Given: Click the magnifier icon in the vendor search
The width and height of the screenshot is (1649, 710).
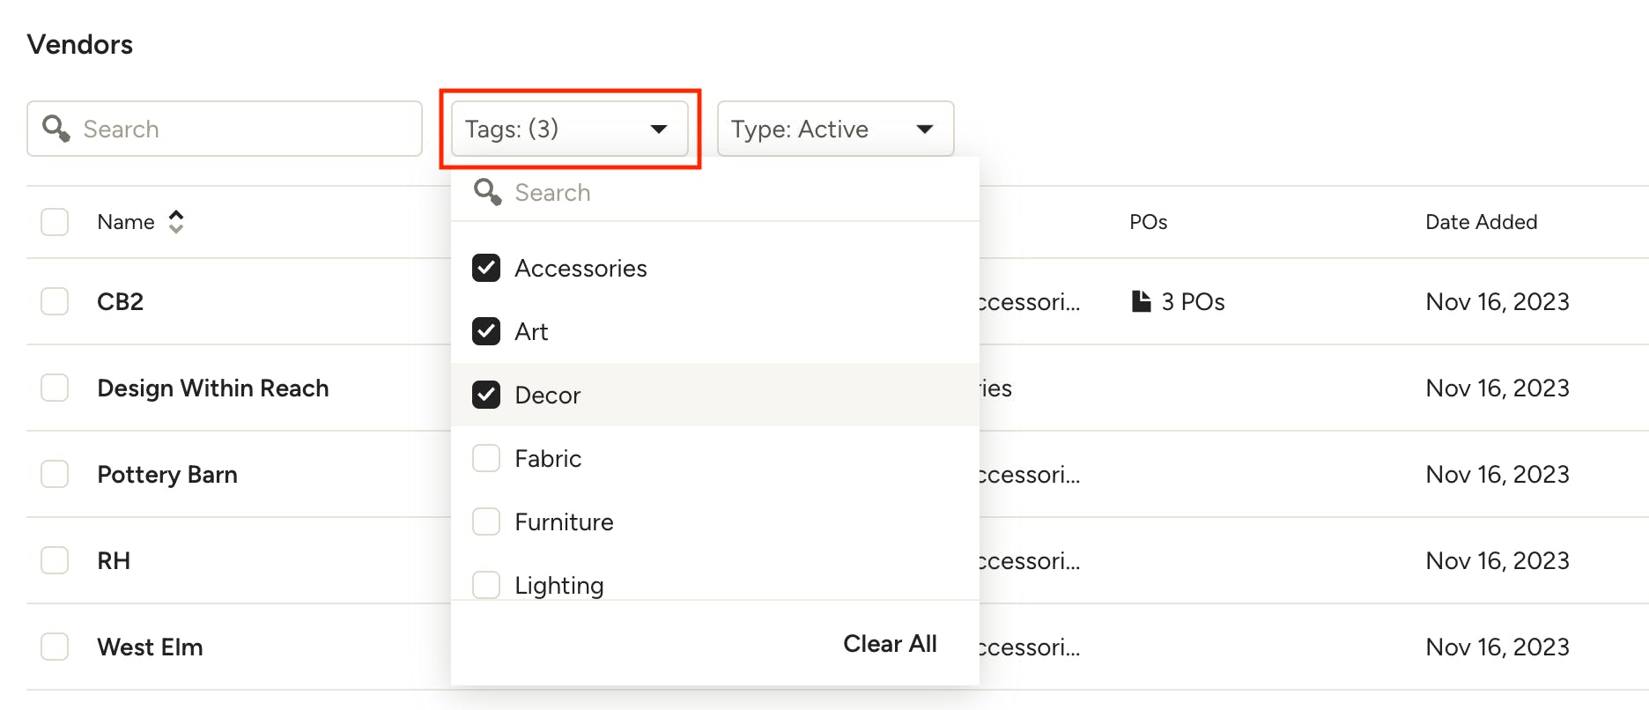Looking at the screenshot, I should click(56, 128).
